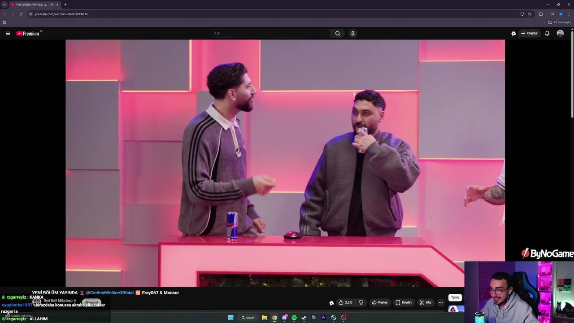Click the @CanbayWolkerOfficial channel link
574x323 pixels.
click(x=110, y=292)
